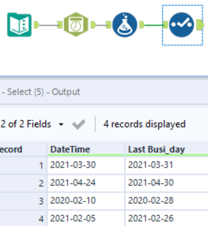This screenshot has width=208, height=226.
Task: Select DateTime cell 2021-02-05
Action: (x=86, y=219)
